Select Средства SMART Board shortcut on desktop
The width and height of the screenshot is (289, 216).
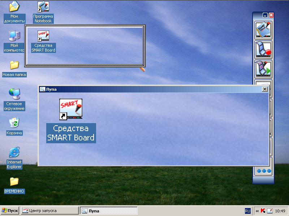[x=43, y=41]
